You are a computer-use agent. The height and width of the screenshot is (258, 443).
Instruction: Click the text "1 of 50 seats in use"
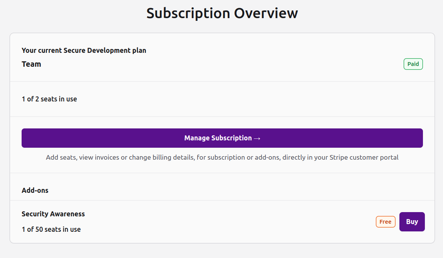coord(51,229)
